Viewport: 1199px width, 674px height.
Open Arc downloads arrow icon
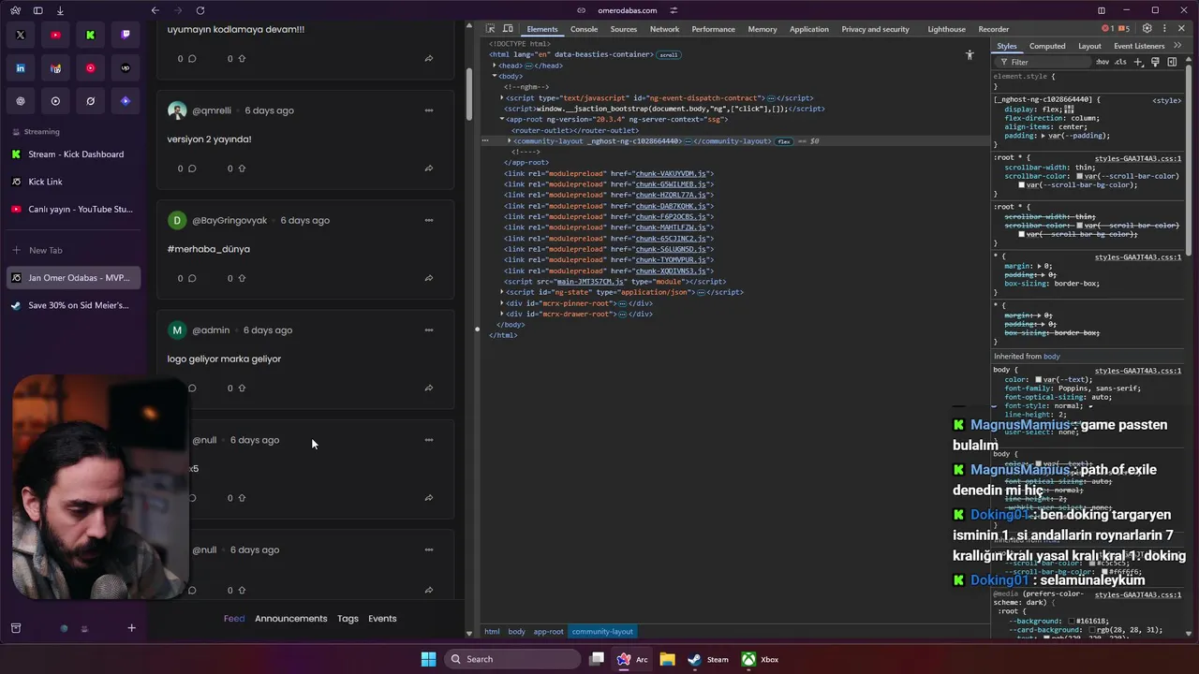(60, 10)
